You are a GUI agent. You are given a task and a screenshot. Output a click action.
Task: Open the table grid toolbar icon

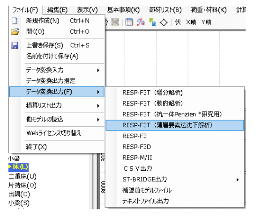tap(129, 22)
